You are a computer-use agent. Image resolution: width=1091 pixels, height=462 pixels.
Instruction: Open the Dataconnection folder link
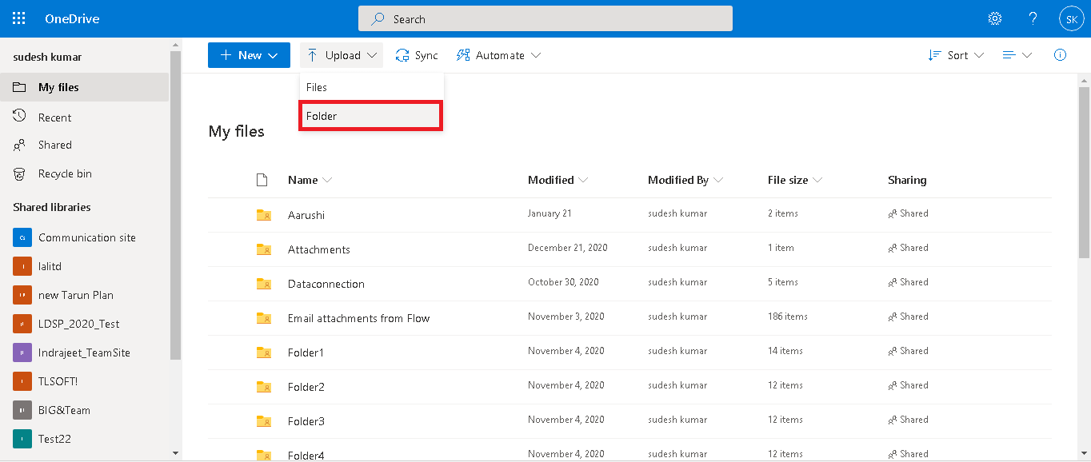(x=326, y=284)
